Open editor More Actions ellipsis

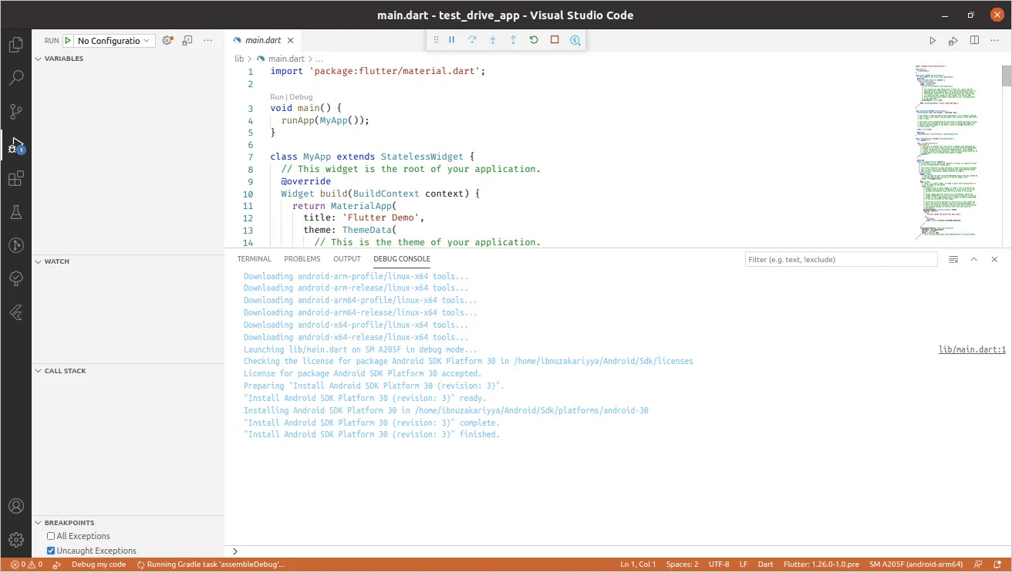995,40
